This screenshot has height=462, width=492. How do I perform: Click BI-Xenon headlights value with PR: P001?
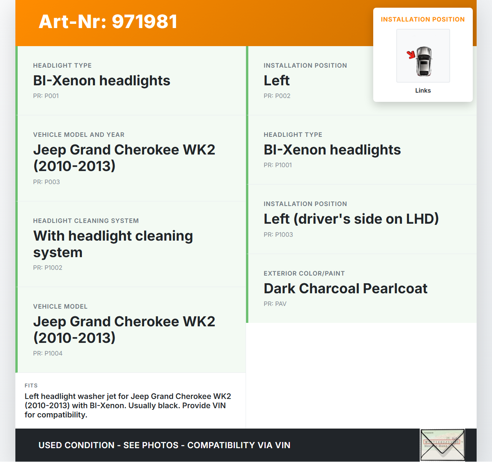101,81
